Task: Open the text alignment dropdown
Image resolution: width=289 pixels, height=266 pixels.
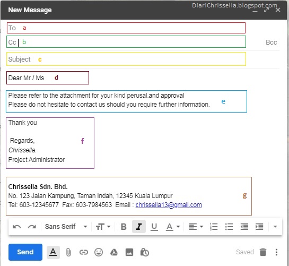Action: click(196, 227)
